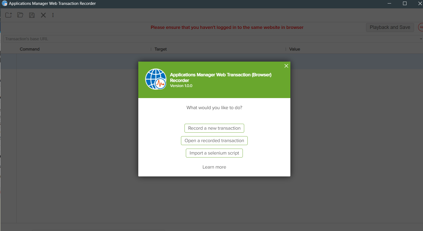Image resolution: width=423 pixels, height=231 pixels.
Task: Click the open folder icon in toolbar
Action: 20,15
